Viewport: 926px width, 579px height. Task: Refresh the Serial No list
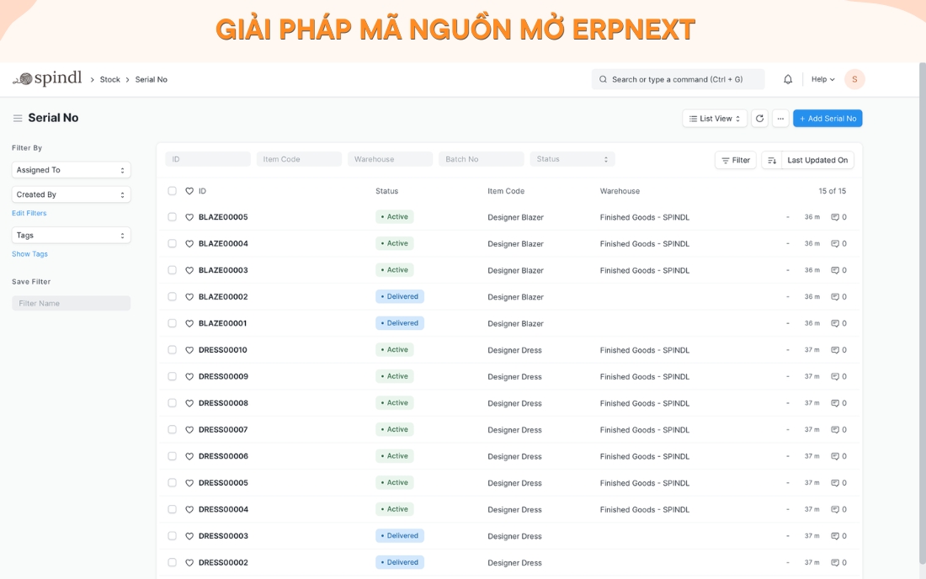(x=759, y=119)
